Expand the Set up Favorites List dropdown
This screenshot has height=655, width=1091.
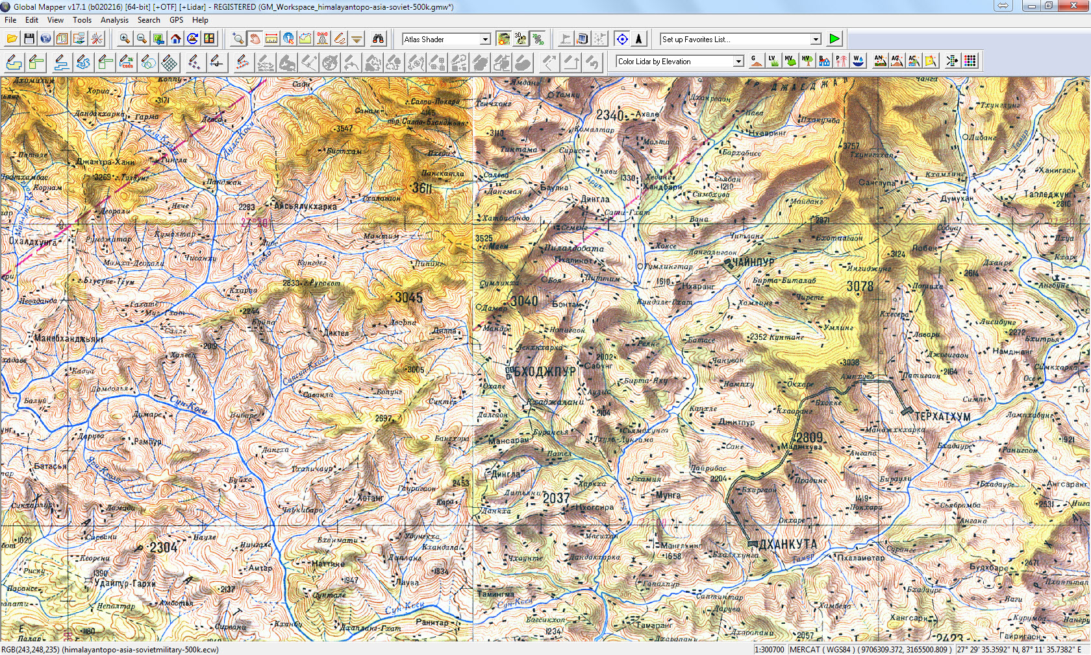(816, 40)
